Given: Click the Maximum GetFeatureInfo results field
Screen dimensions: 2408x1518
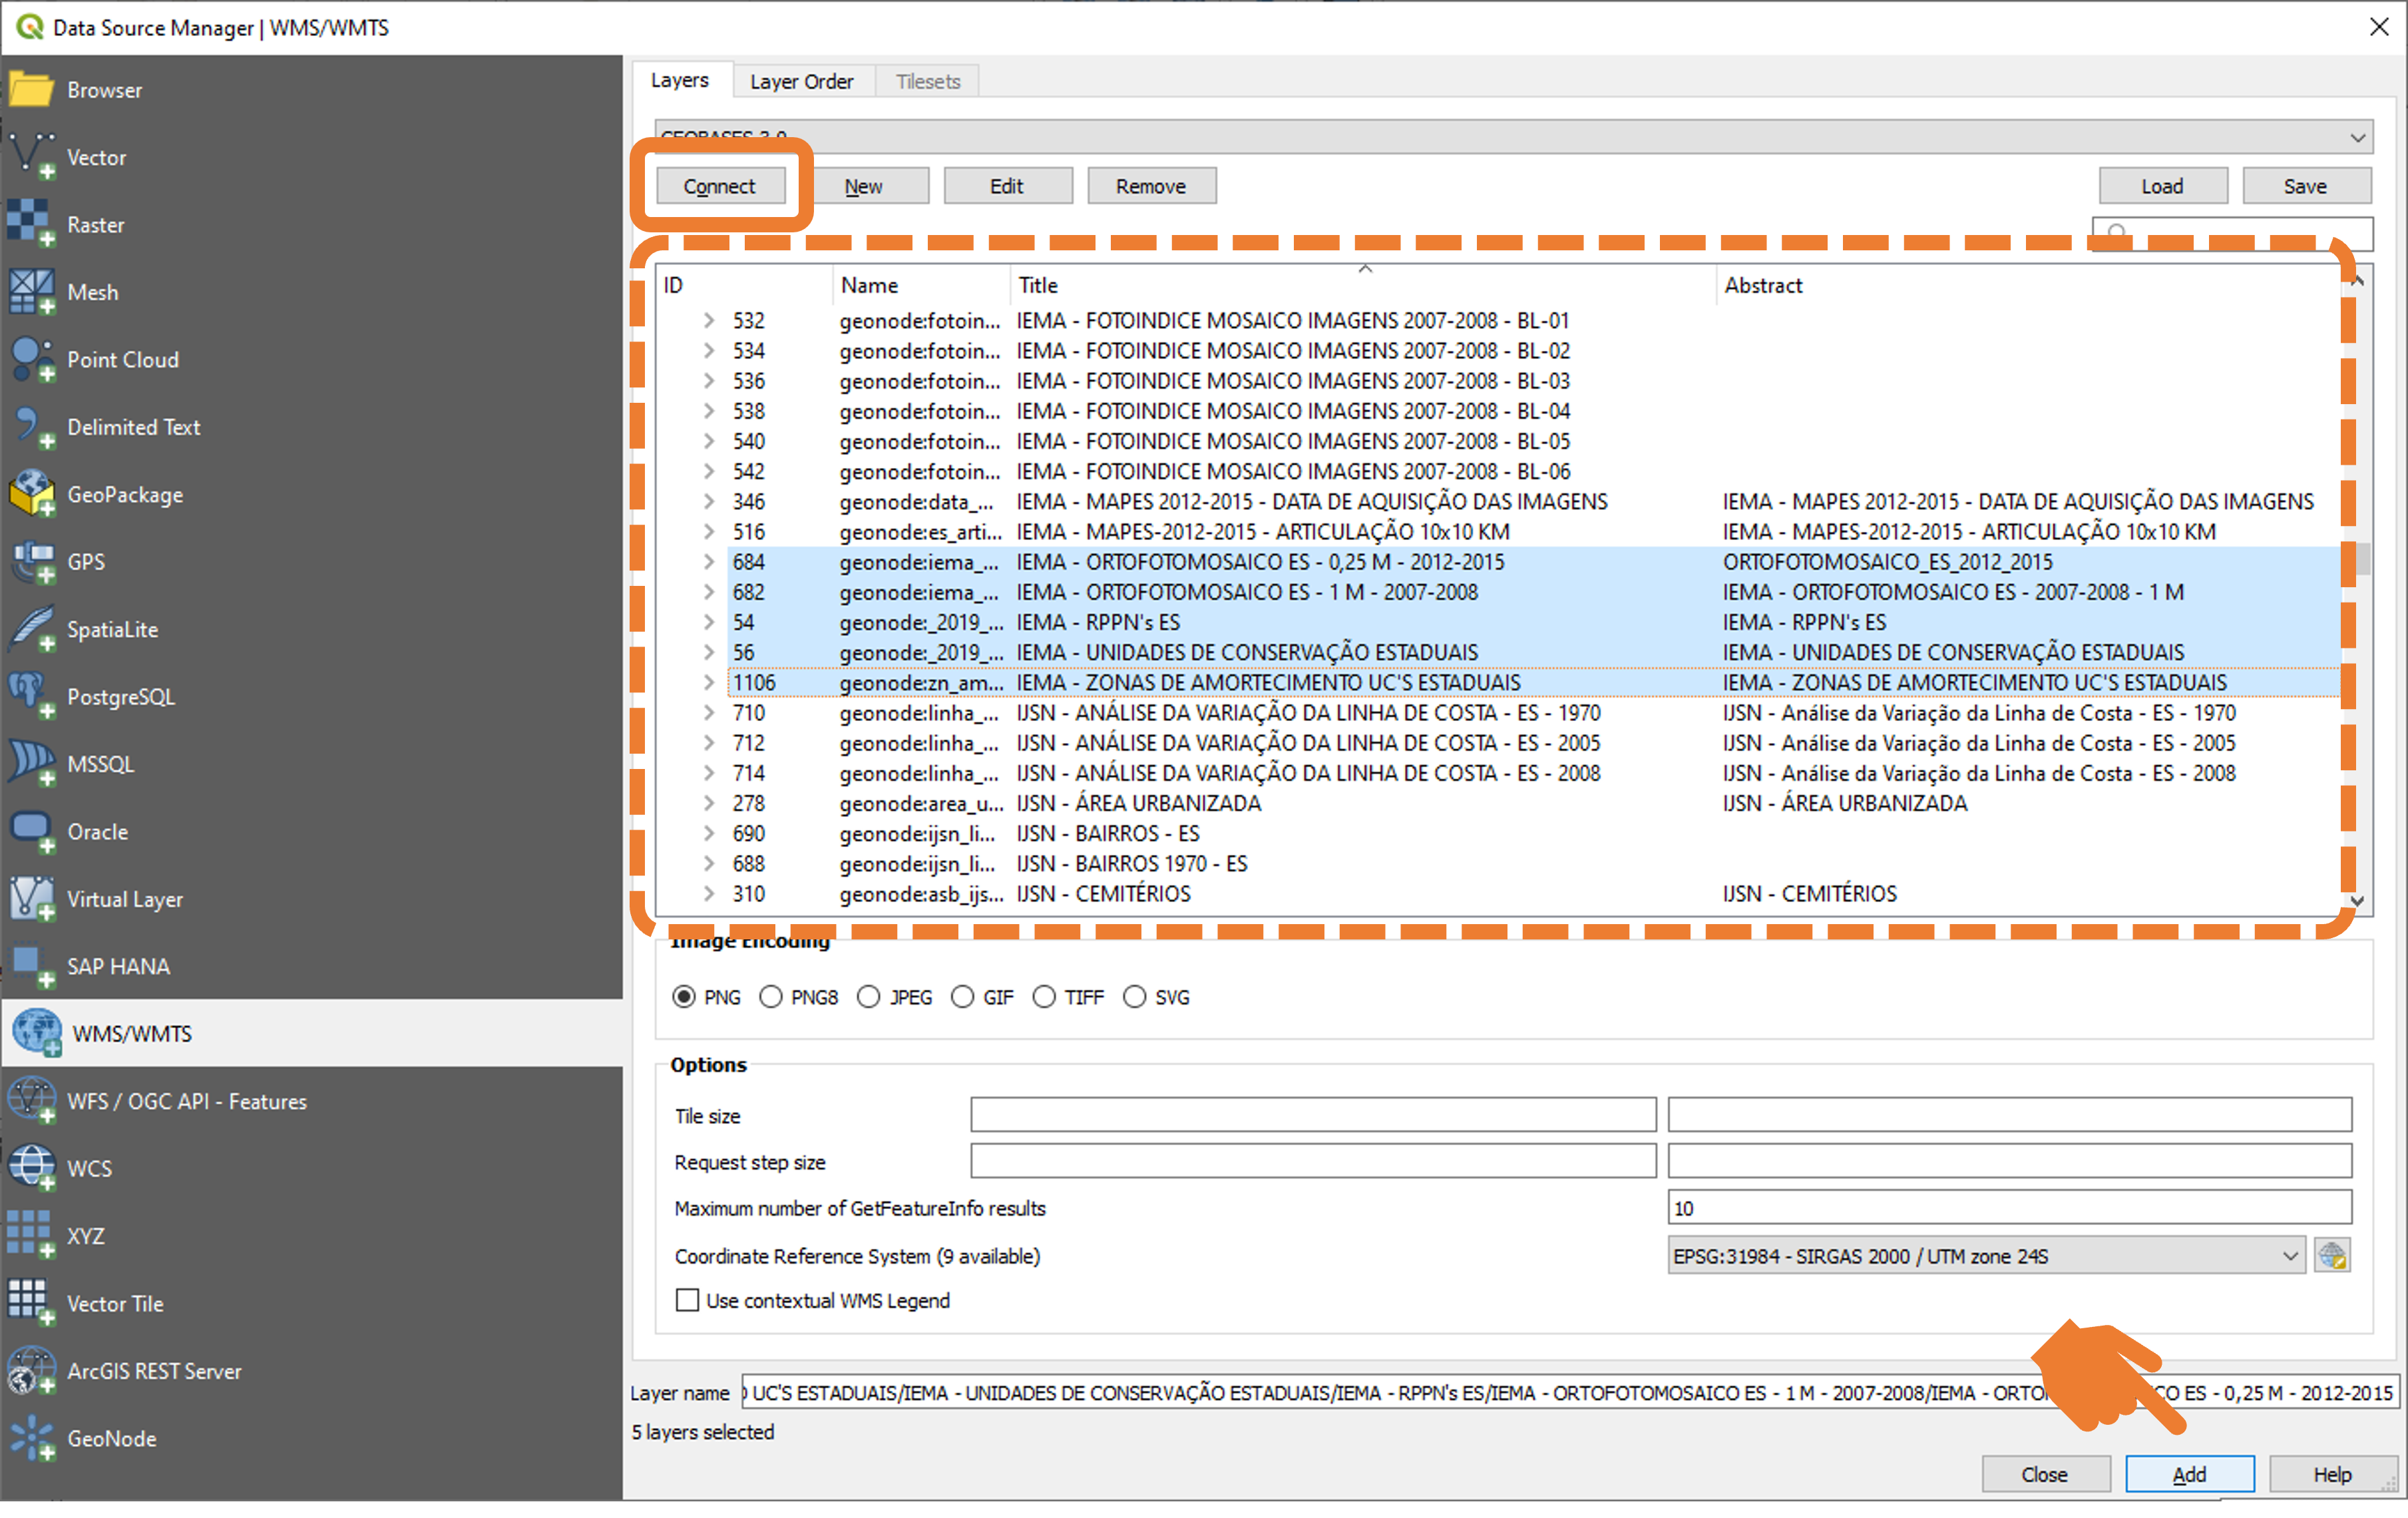Looking at the screenshot, I should tap(2010, 1208).
